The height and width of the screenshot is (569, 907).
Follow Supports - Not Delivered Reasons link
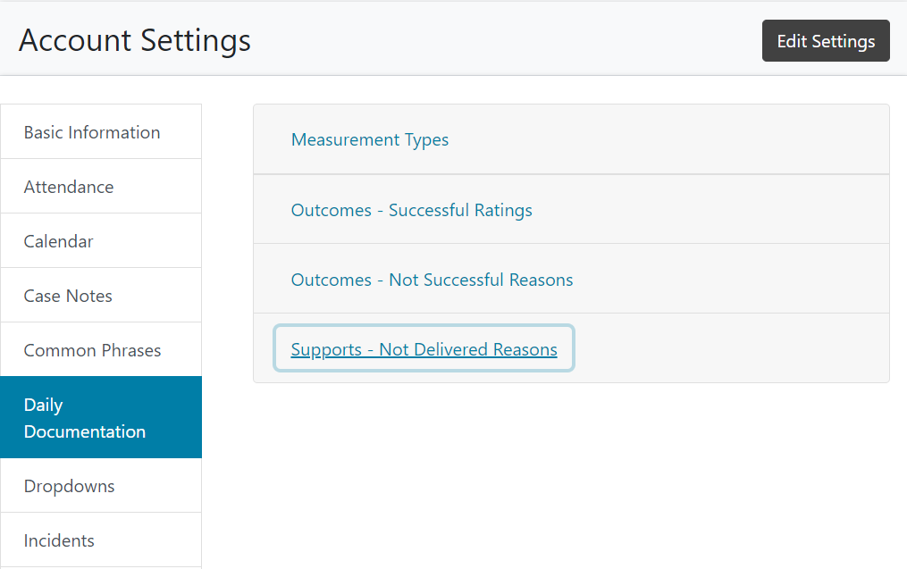pos(424,349)
